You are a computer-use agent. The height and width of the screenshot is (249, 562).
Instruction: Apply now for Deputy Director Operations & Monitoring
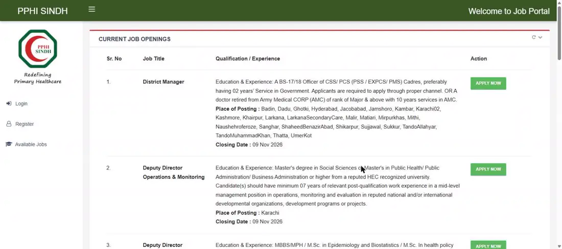(488, 169)
